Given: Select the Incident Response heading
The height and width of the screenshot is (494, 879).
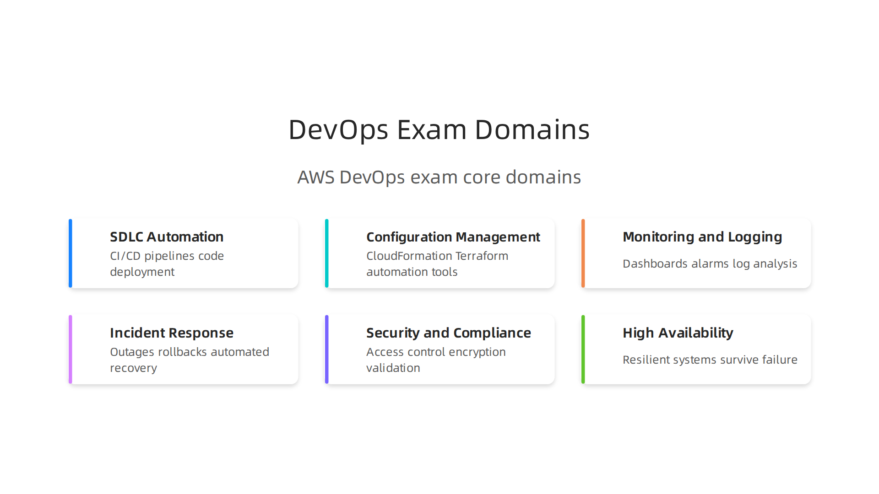Looking at the screenshot, I should pyautogui.click(x=172, y=333).
